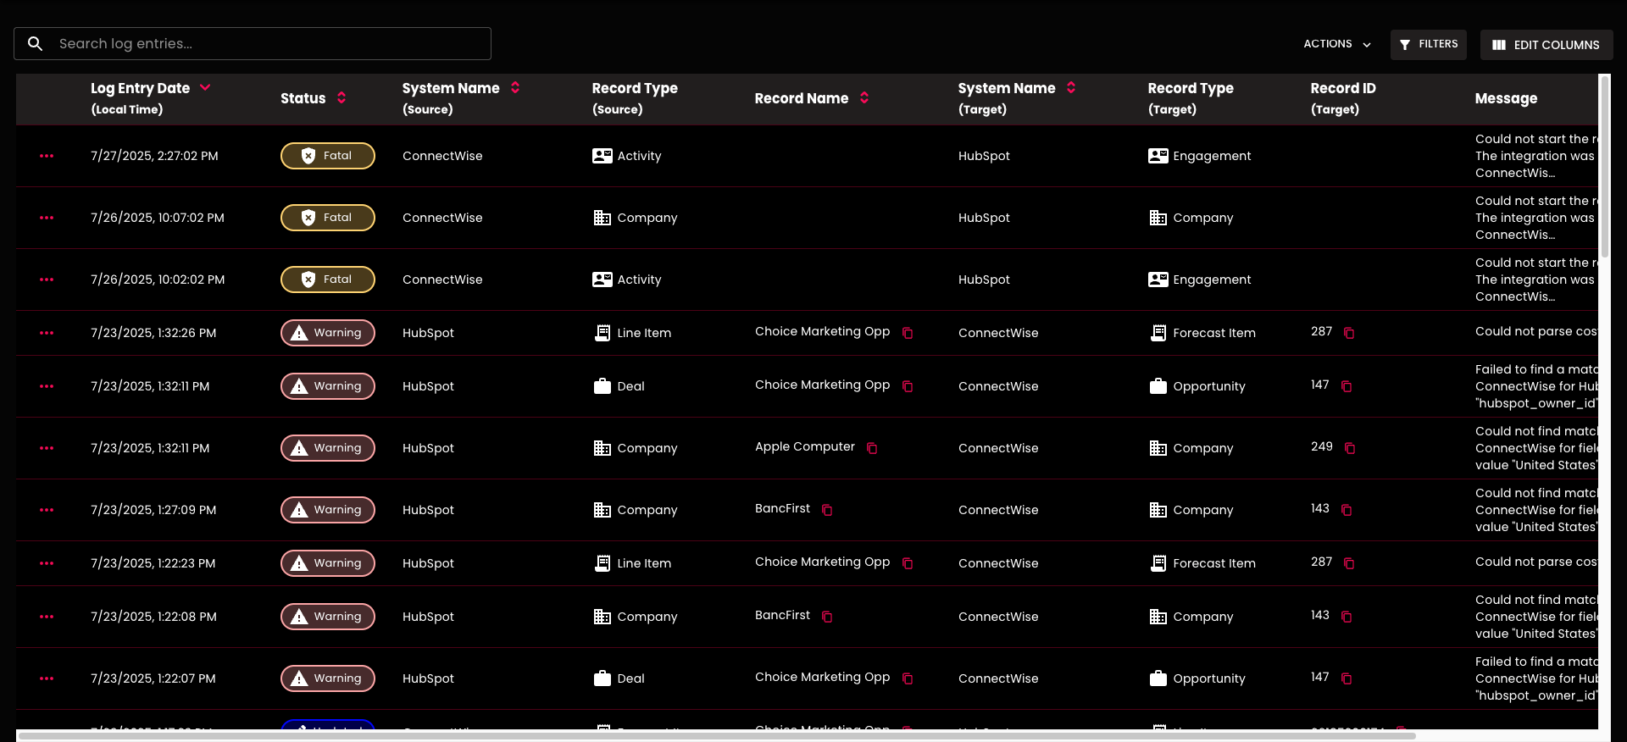Screen dimensions: 1627x742
Task: Open row menu for 7/27/2025 2:27:02 PM entry
Action: [x=47, y=156]
